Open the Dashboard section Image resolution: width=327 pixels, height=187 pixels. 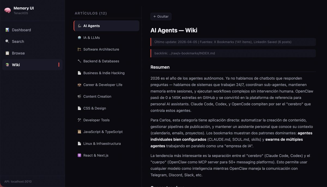pos(32,30)
